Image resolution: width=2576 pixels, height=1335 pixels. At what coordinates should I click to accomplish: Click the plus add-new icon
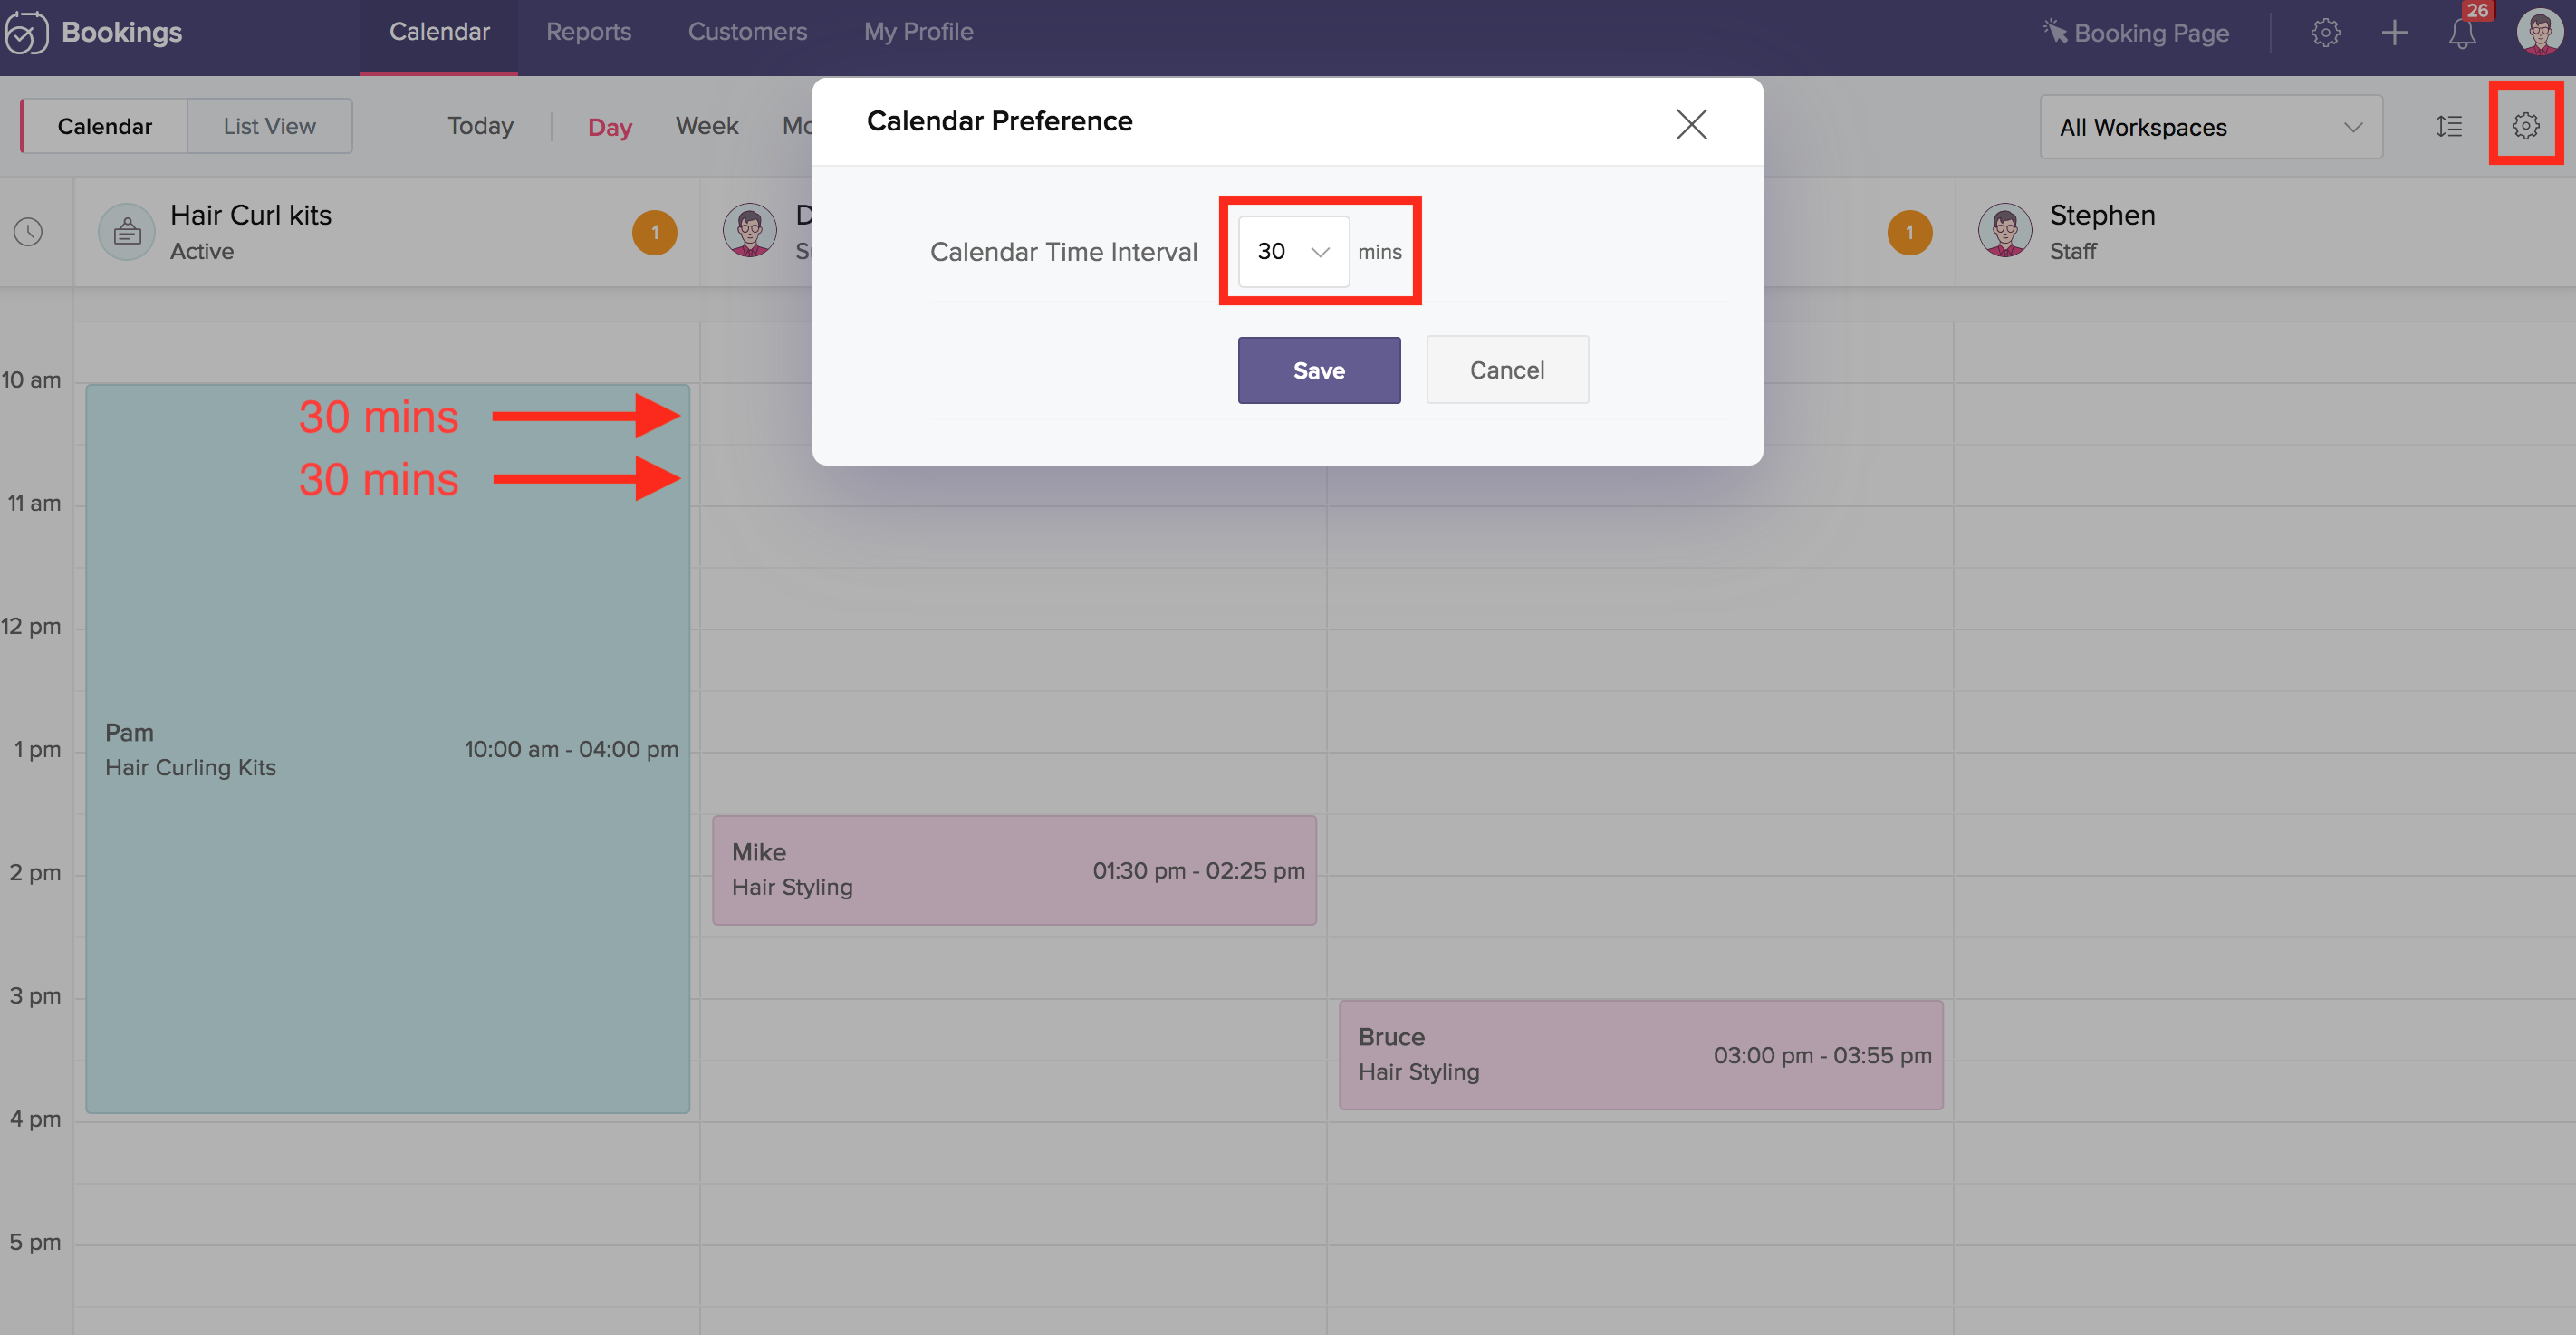[x=2393, y=33]
